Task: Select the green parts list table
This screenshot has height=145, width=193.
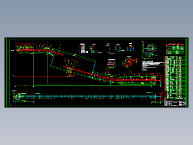Action: pos(175,77)
